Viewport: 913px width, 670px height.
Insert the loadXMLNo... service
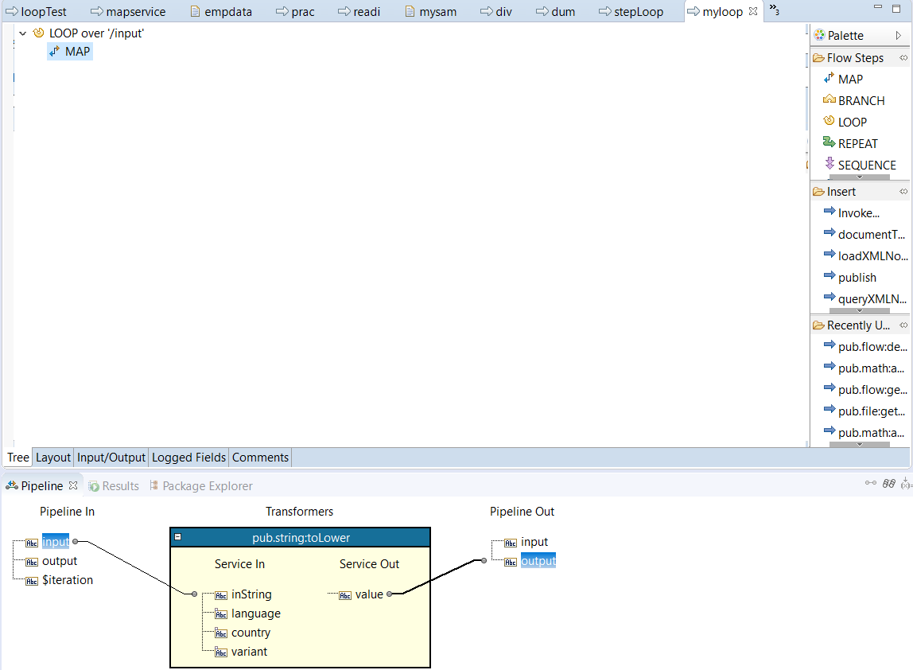[x=866, y=255]
